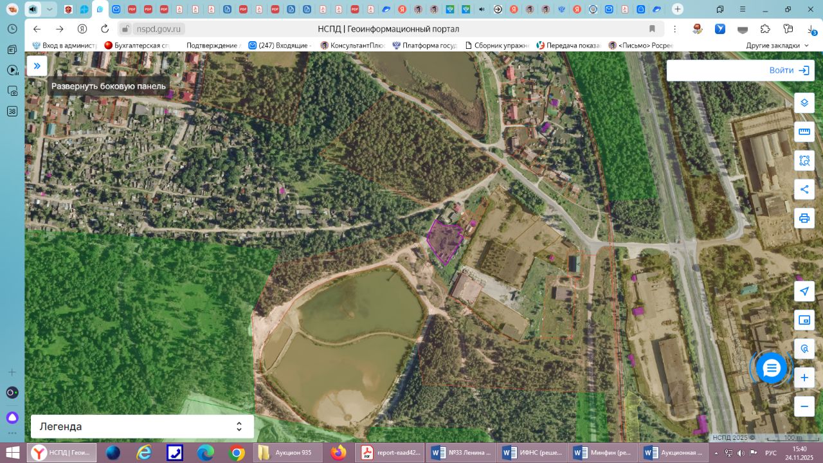Expand Другие закладки bookmarks folder
Screen dimensions: 823x463
point(777,46)
